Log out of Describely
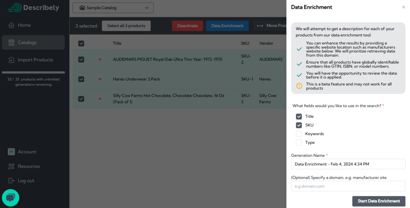 26,181
